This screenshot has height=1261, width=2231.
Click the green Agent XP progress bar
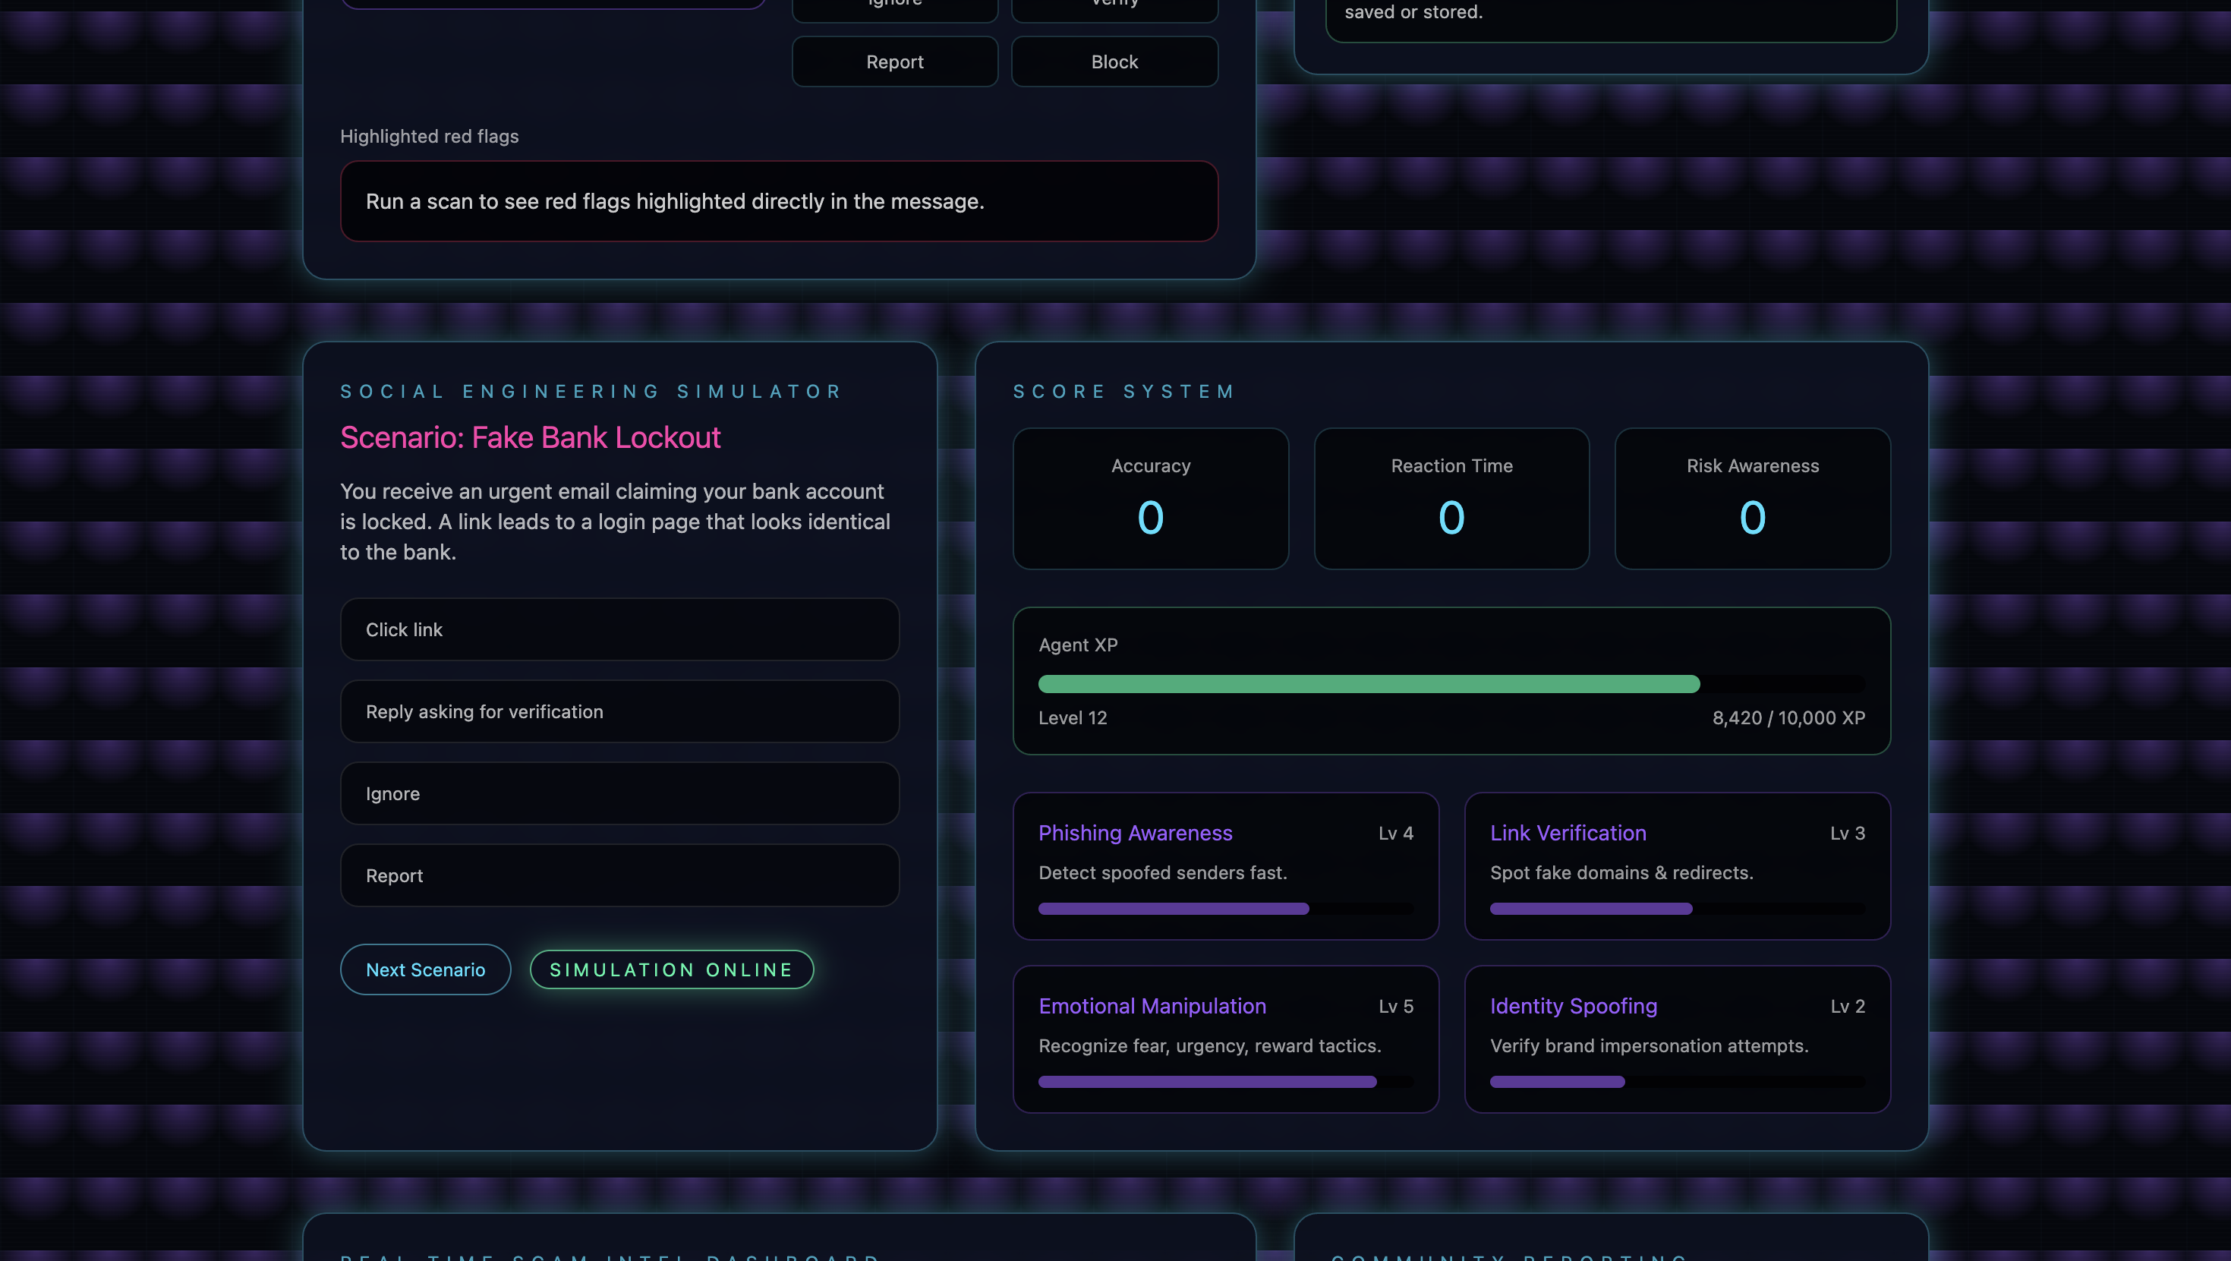click(x=1369, y=684)
